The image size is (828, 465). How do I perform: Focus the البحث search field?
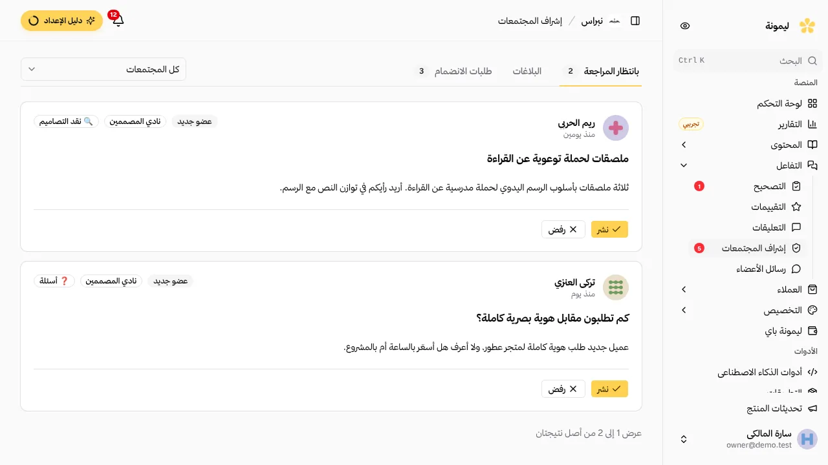(x=748, y=60)
